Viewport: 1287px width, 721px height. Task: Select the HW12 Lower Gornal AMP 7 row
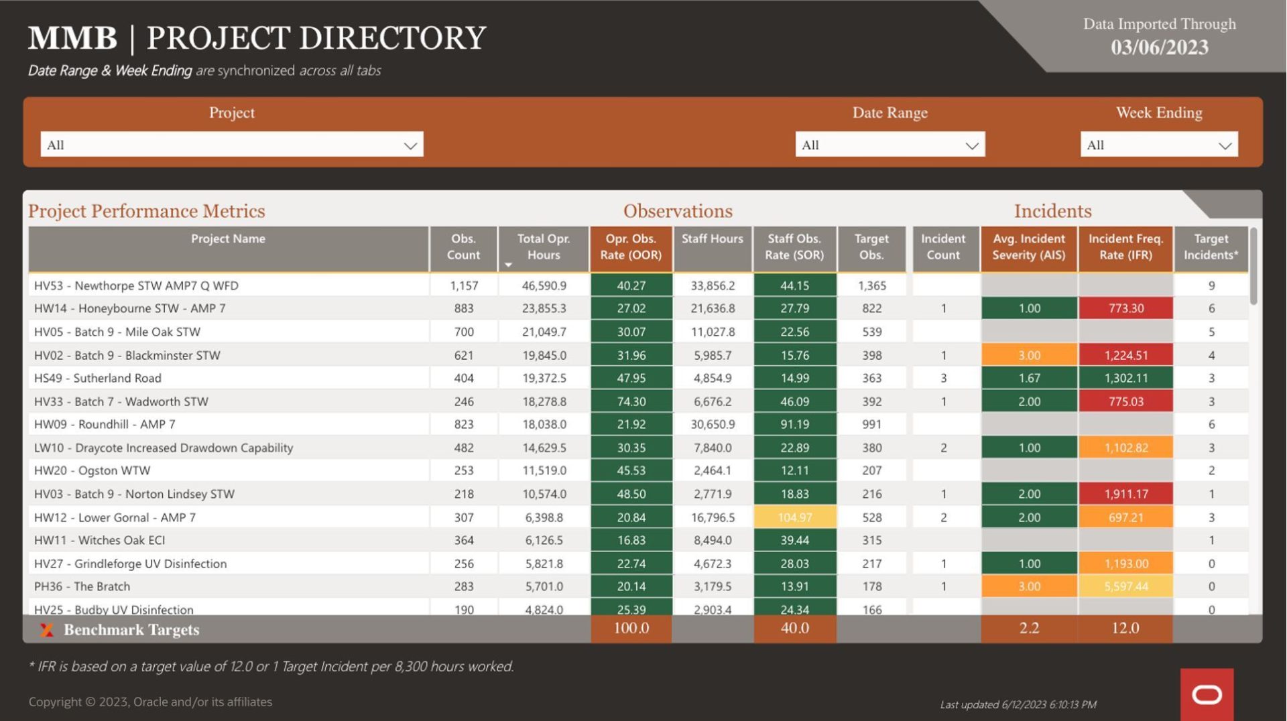tap(228, 517)
